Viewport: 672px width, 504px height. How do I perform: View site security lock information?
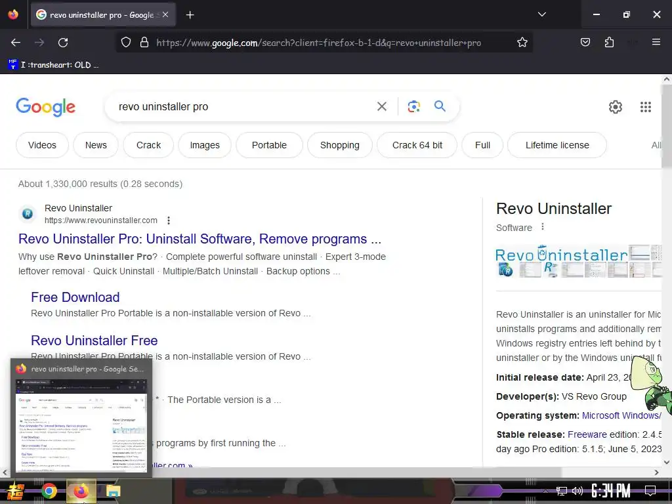(x=144, y=43)
